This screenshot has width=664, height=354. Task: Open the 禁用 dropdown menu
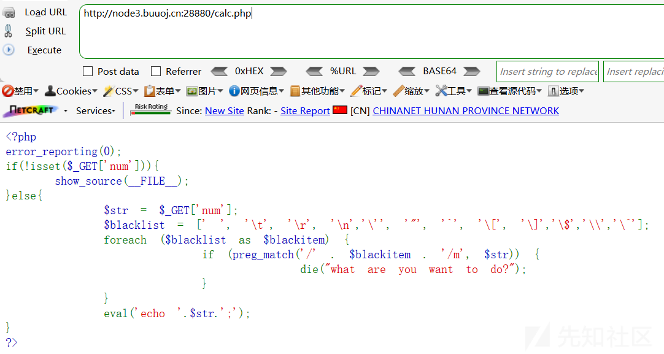click(x=36, y=91)
